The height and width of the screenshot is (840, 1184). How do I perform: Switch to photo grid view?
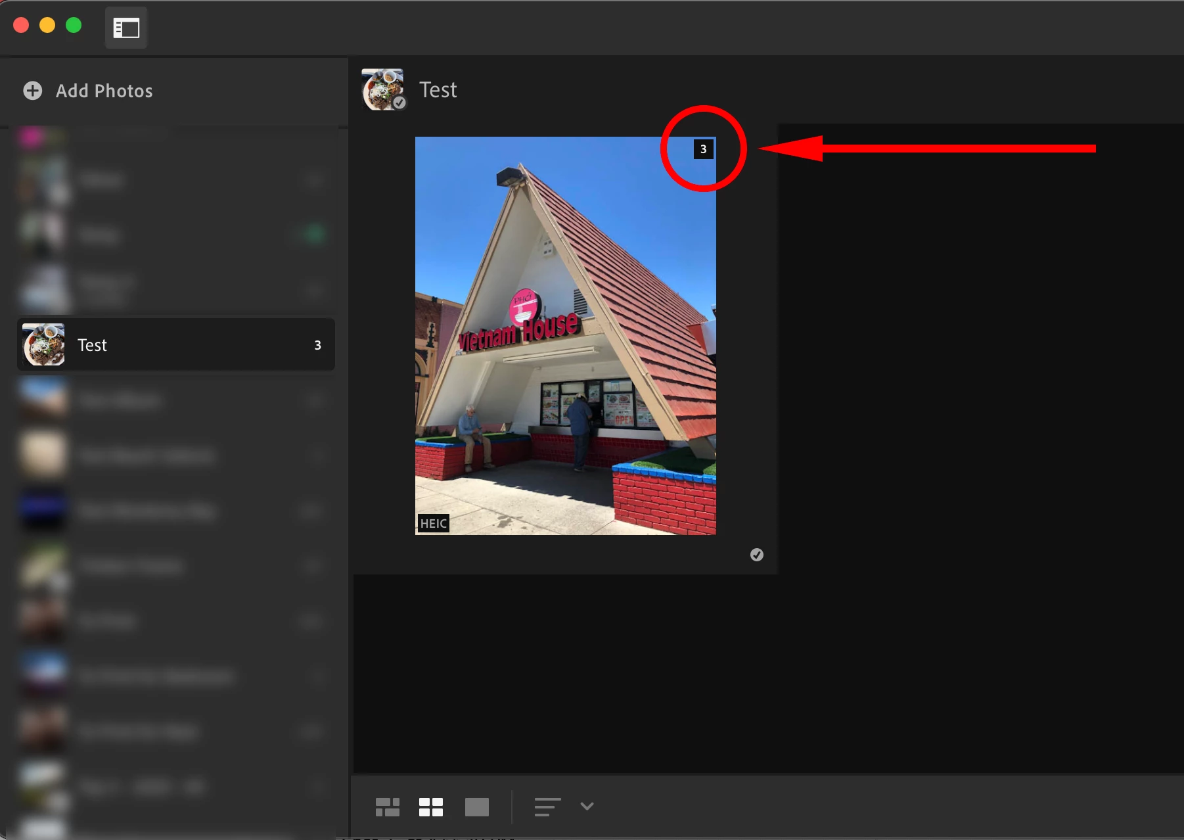pos(388,806)
